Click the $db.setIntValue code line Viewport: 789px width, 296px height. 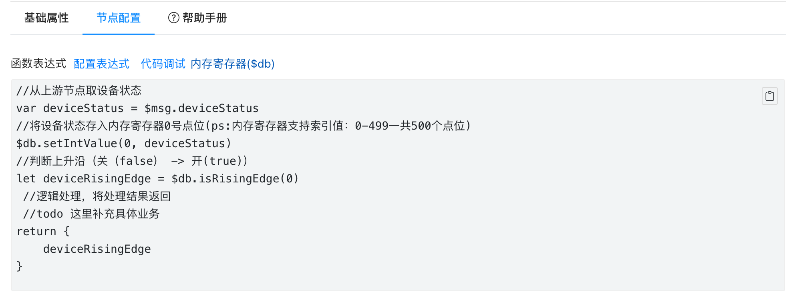coord(124,143)
